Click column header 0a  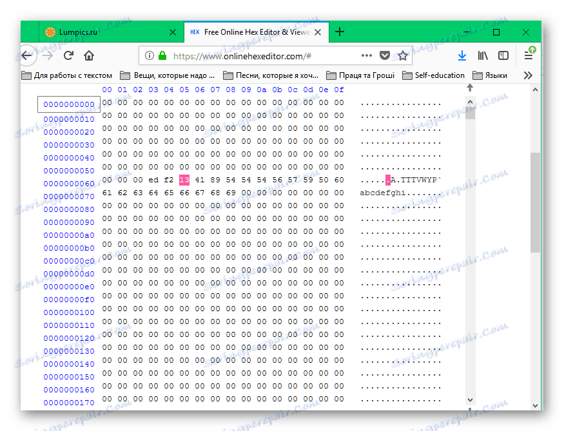point(262,90)
